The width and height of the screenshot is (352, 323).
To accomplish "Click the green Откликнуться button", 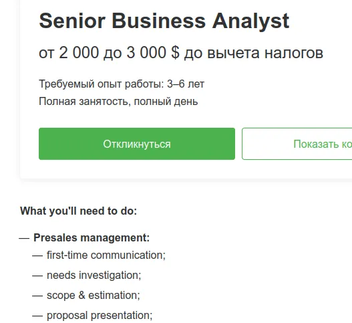I will pyautogui.click(x=137, y=144).
